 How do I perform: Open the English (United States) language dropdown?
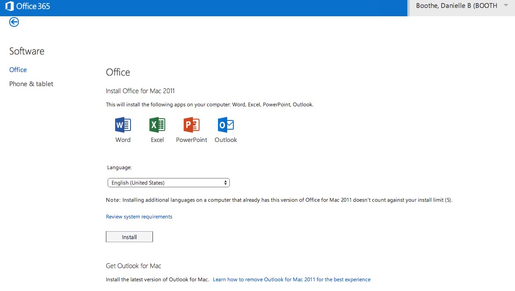pos(168,182)
